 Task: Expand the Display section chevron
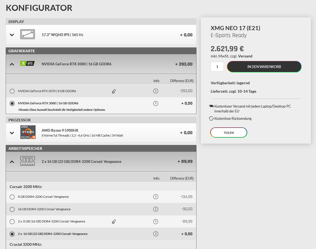[12, 35]
